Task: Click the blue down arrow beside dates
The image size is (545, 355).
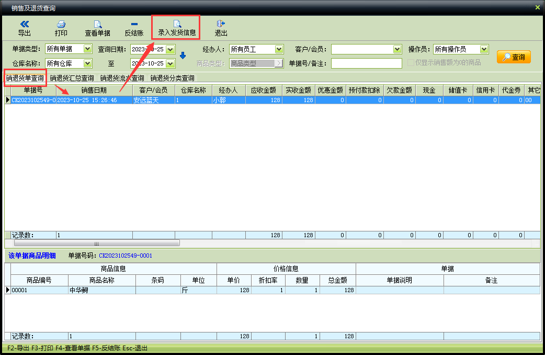Action: point(183,56)
